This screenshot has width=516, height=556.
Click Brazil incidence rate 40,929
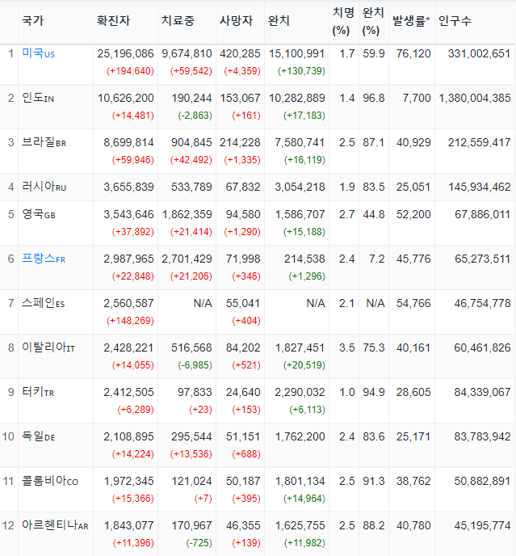413,142
